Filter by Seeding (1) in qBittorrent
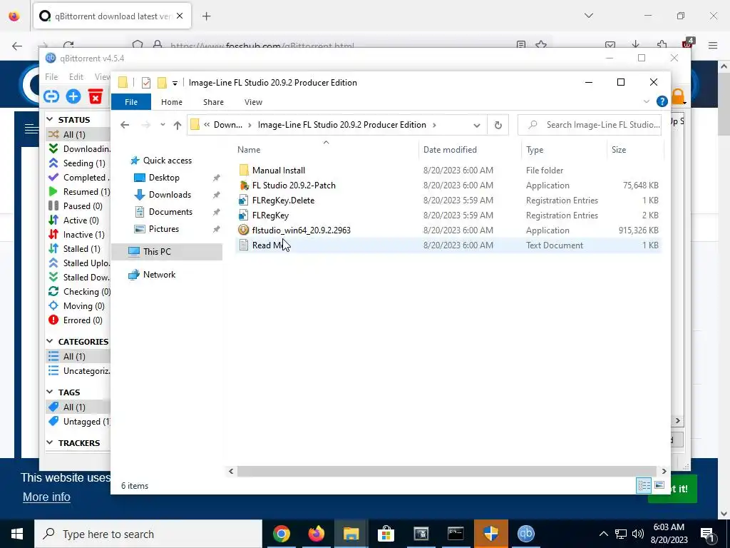This screenshot has height=548, width=730. 77,163
